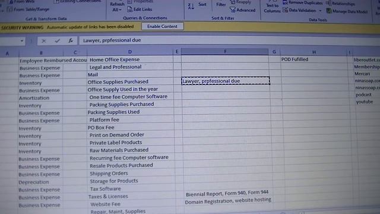Click the cell 'Packing Supplies Purchased'
Screen dimensions: 380x214
(122, 105)
